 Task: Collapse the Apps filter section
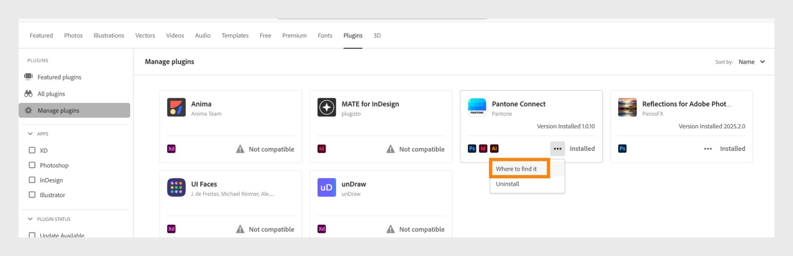click(30, 134)
